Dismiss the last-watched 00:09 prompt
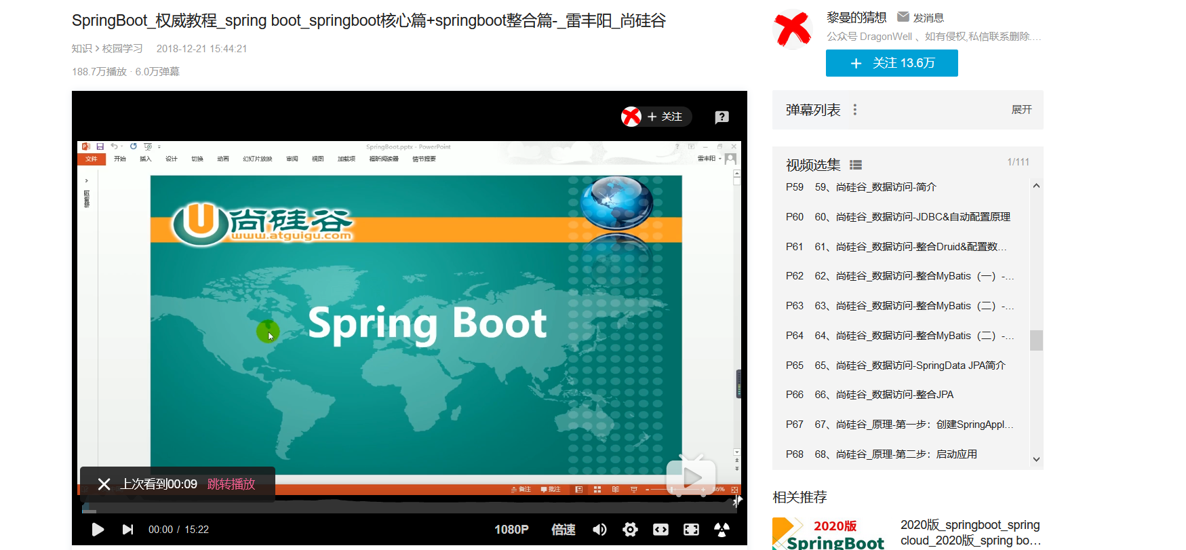 click(x=104, y=484)
